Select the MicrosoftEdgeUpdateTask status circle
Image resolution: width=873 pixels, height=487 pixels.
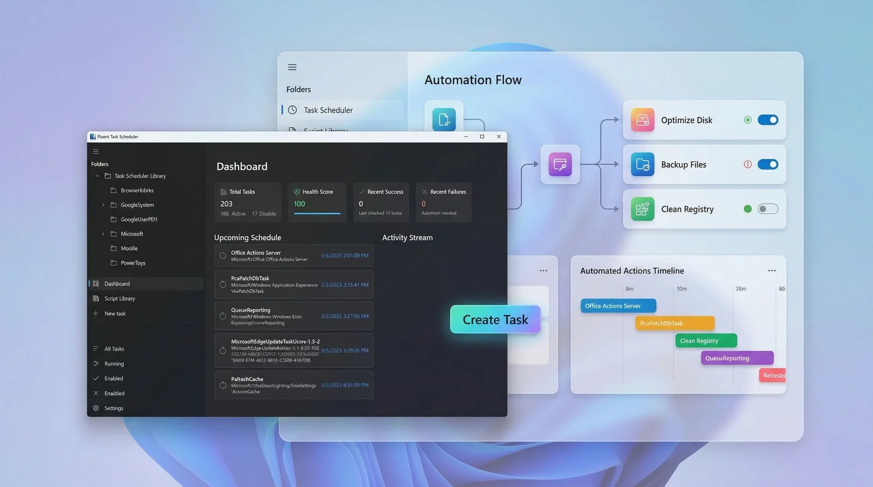pos(223,351)
